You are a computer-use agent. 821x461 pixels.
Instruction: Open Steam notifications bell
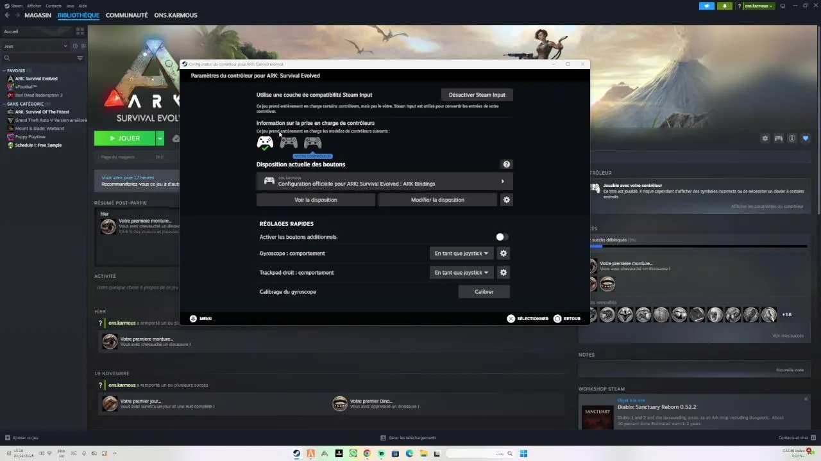725,6
